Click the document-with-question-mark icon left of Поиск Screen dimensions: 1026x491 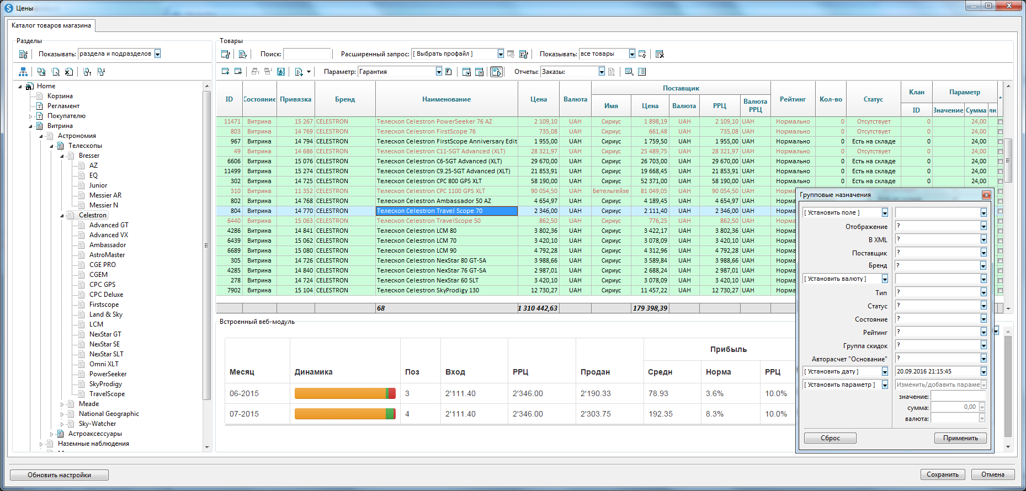243,54
